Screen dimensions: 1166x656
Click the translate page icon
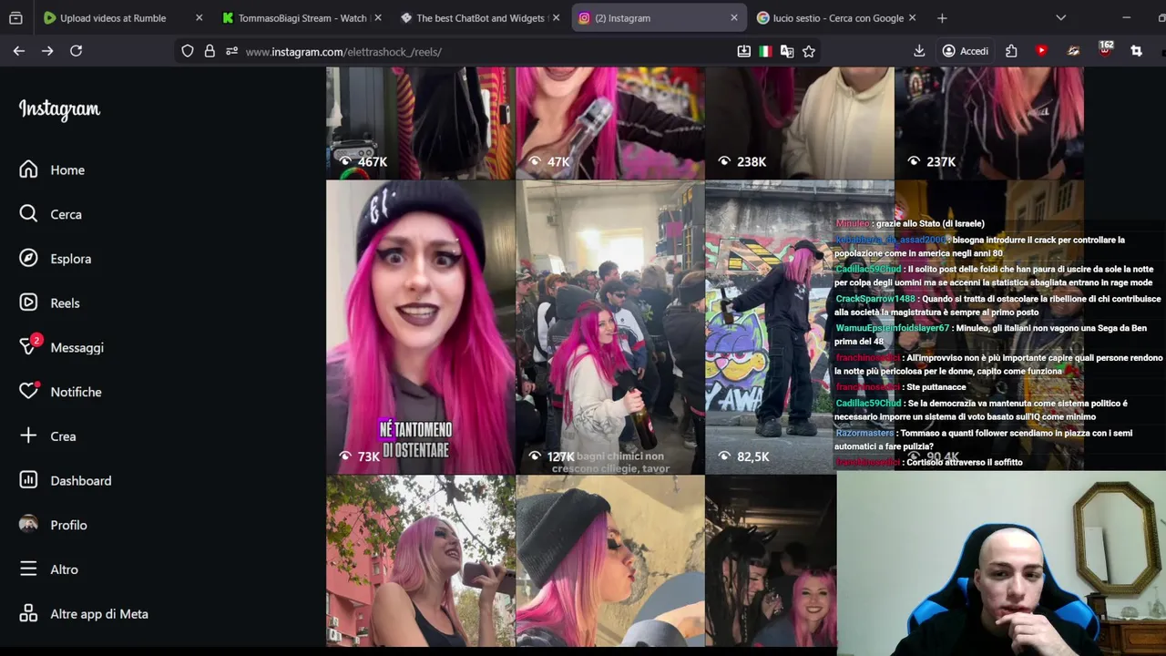(787, 51)
